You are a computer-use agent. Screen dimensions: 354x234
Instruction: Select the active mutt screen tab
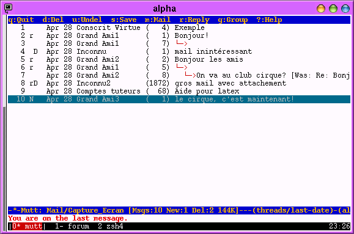click(x=27, y=226)
